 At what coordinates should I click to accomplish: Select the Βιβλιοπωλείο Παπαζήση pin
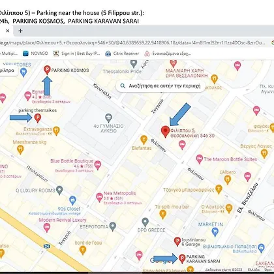(x=261, y=248)
